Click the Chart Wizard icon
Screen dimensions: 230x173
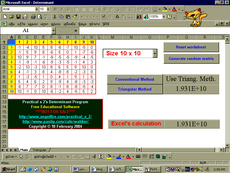[139, 17]
